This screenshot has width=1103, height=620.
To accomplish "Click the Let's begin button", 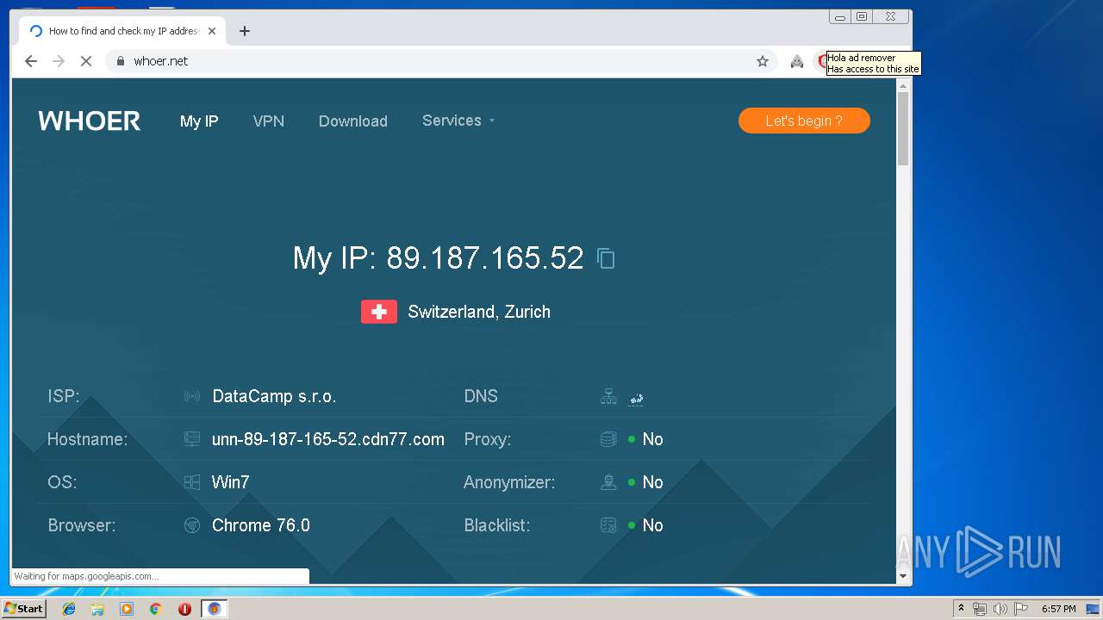I will (804, 121).
